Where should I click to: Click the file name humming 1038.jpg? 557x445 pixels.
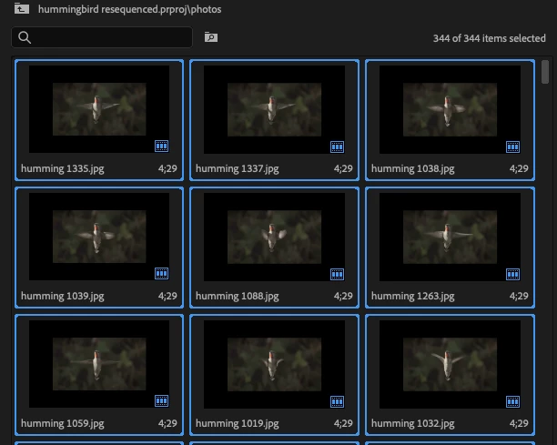[413, 168]
